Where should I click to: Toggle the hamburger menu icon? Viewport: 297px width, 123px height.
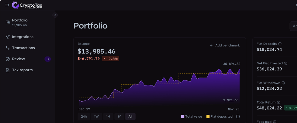pos(7,5)
